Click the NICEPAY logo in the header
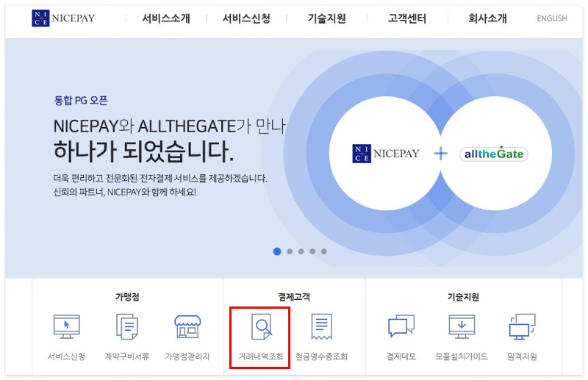This screenshot has height=380, width=588. [63, 18]
